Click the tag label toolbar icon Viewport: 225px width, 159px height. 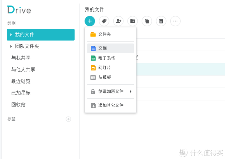pos(104,21)
